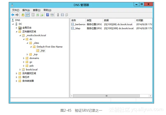Select the 条件转发器 tree item label
166x115 pixels.
(28, 81)
